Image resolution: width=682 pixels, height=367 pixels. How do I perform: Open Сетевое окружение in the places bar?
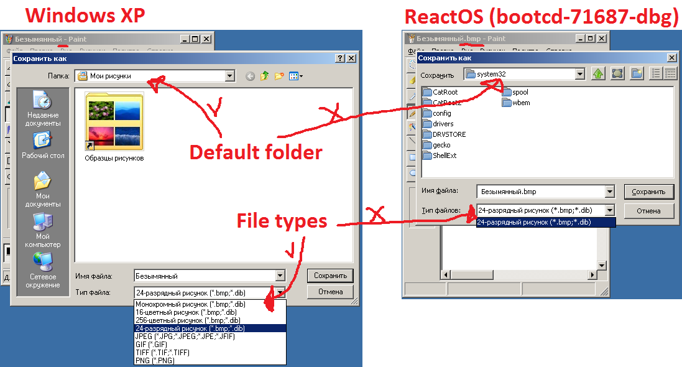tap(42, 271)
